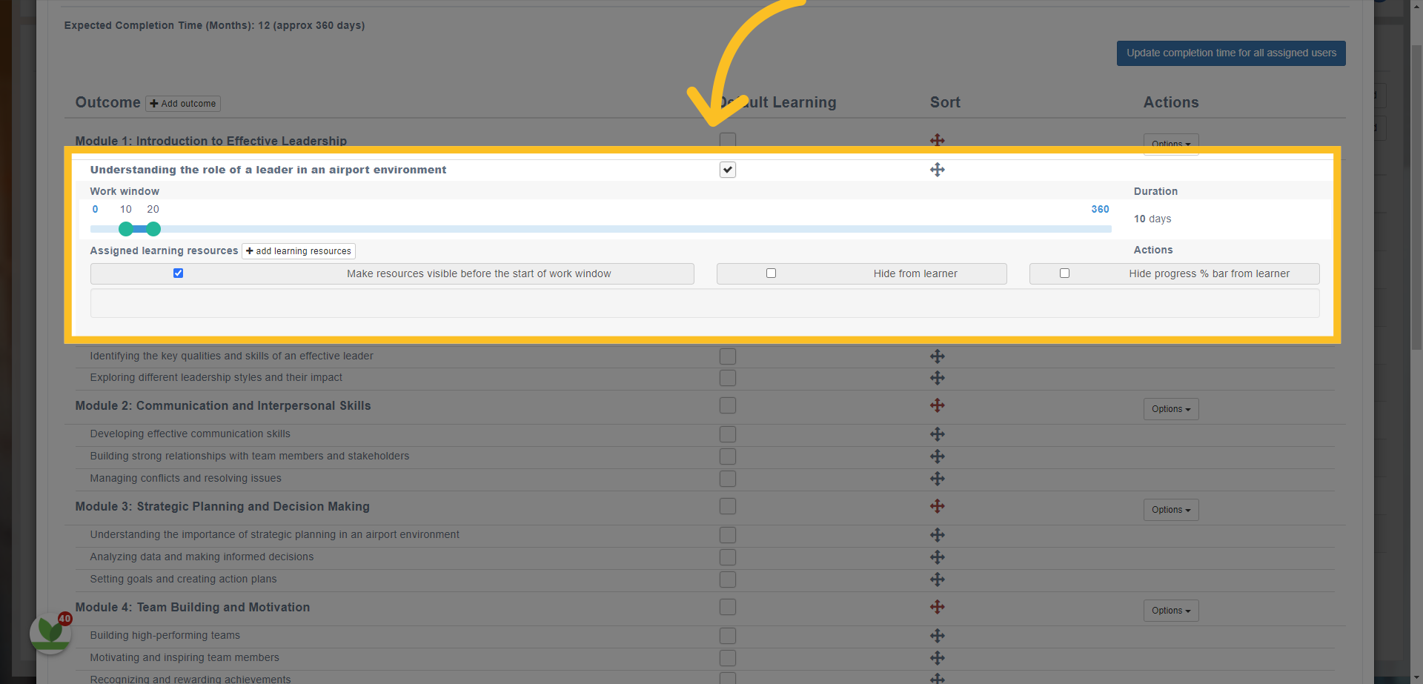Click red sort icon for Module 4
Viewport: 1423px width, 684px height.
[938, 607]
